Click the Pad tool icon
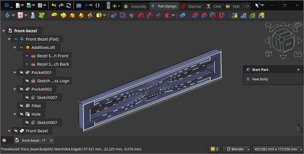The image size is (304, 154). [x=54, y=16]
